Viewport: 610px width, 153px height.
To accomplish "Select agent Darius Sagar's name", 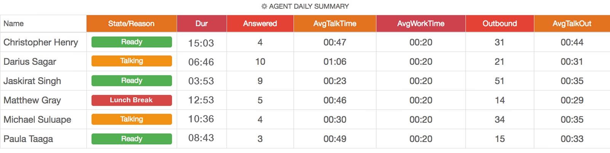I will click(x=30, y=62).
